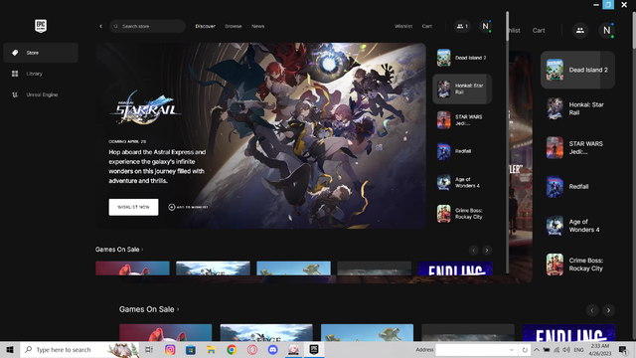Select Redfall in the magnified list
Image resolution: width=636 pixels, height=358 pixels.
click(x=577, y=187)
